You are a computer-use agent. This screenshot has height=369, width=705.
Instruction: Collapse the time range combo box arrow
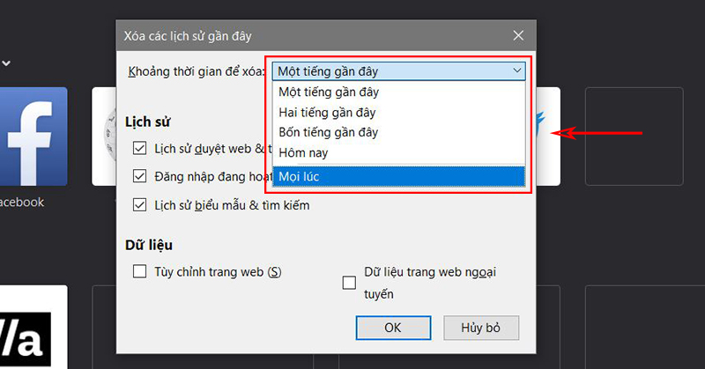tap(517, 70)
